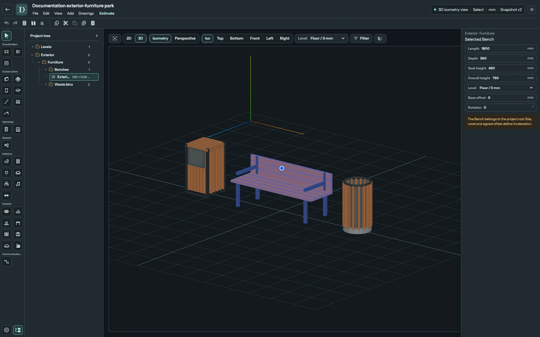
Task: Collapse the Benches folder
Action: [x=46, y=70]
